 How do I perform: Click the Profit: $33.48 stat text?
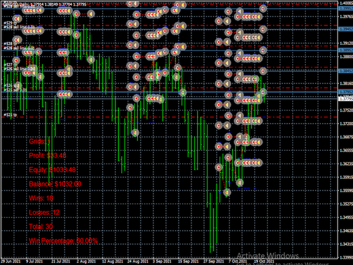click(x=47, y=156)
